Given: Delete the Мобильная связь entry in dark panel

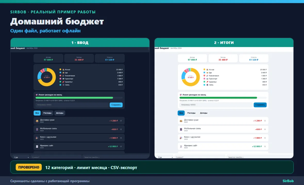Looking at the screenshot, I should coord(121,129).
